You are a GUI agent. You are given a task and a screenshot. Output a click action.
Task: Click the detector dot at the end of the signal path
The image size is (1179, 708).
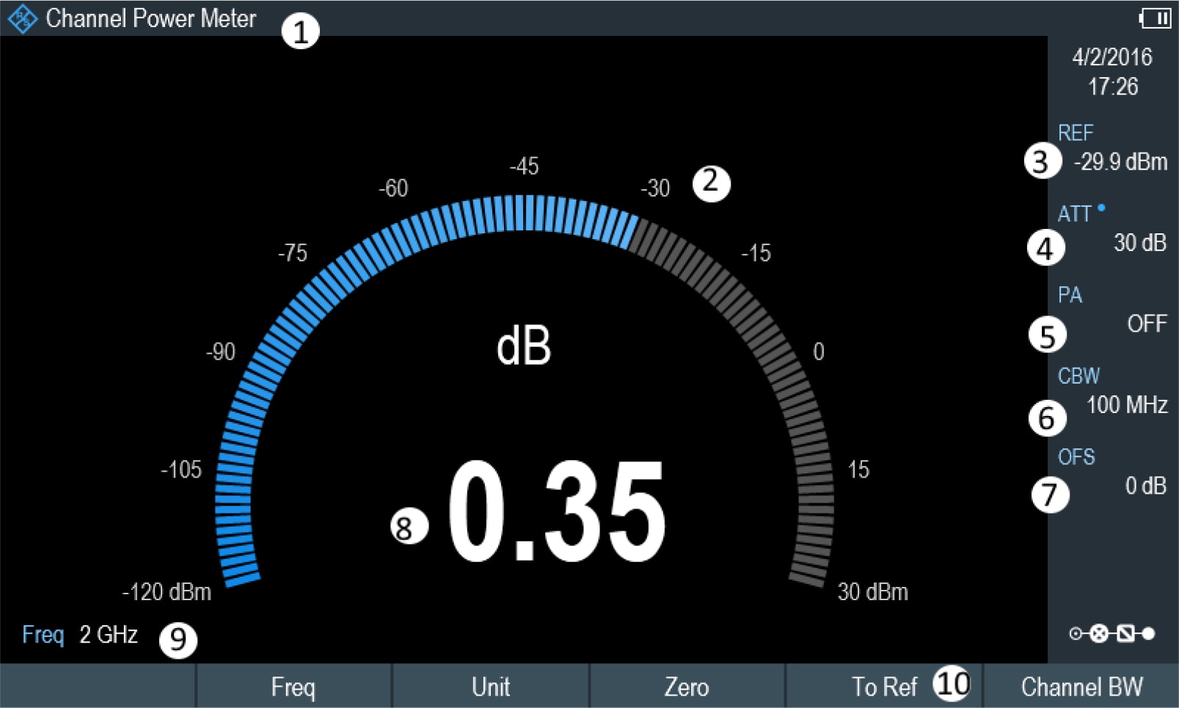pos(1149,633)
